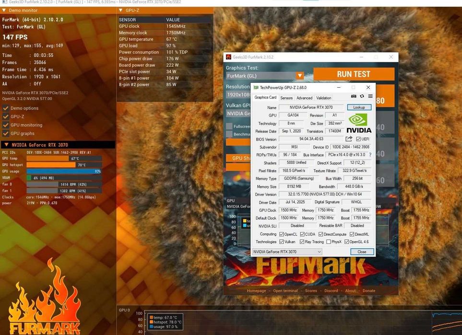Toggle the DirectCompute checkbox

tap(321, 234)
